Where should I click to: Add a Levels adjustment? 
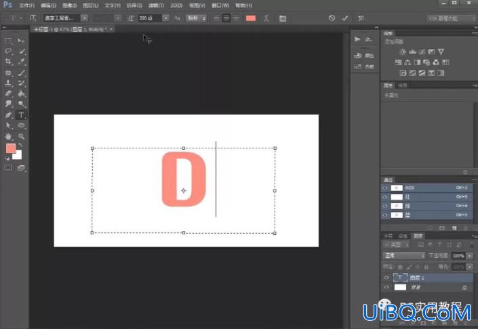[x=412, y=51]
